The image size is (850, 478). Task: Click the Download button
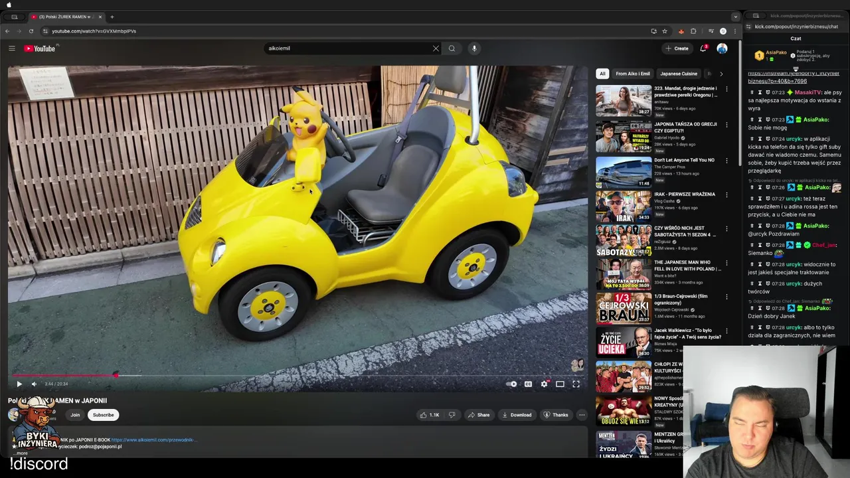517,415
